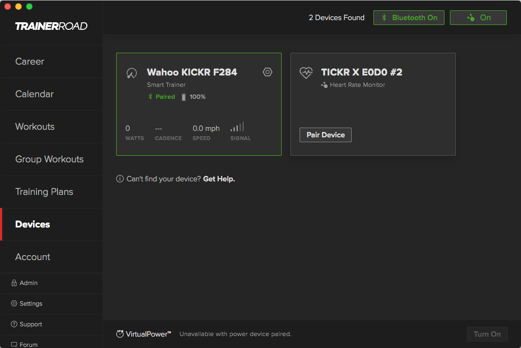Maximize the TrainerRoad window

pyautogui.click(x=29, y=7)
